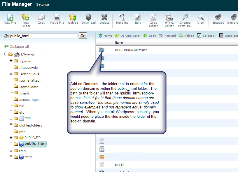238x172 pixels.
Task: Click the Extract archive icon
Action: click(218, 17)
